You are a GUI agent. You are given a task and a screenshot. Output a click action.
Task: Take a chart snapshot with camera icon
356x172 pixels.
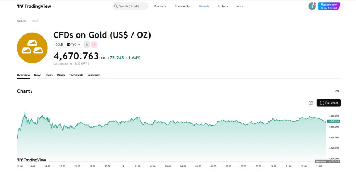tap(310, 103)
